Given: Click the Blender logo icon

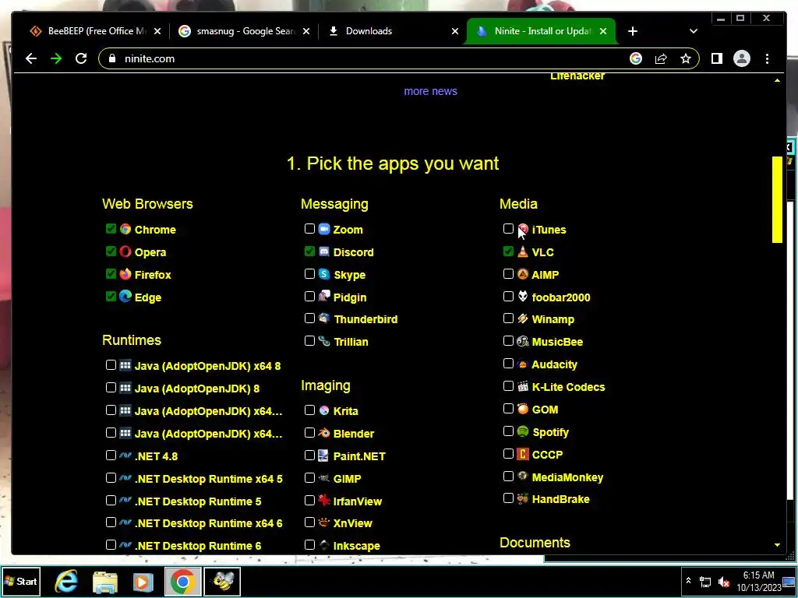Looking at the screenshot, I should 324,433.
